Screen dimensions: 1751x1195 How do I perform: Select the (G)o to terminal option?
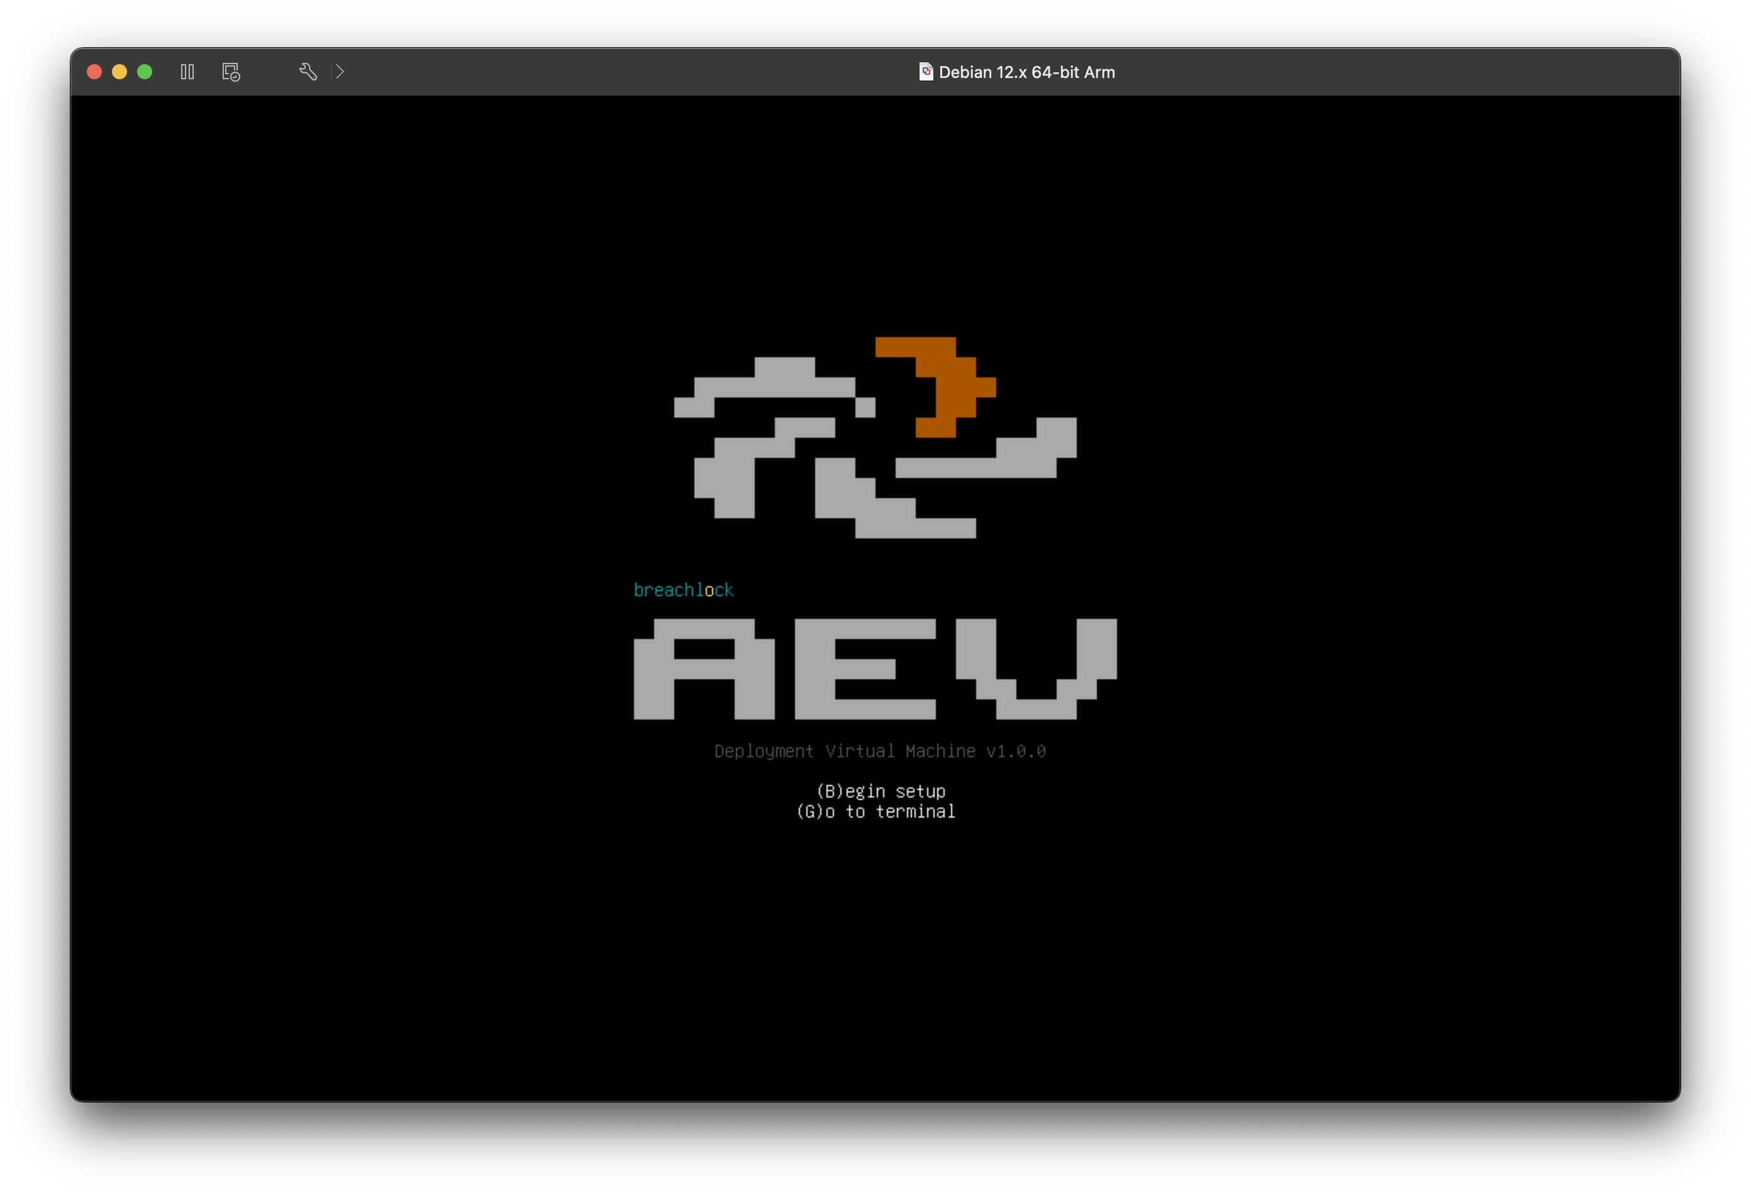click(876, 811)
